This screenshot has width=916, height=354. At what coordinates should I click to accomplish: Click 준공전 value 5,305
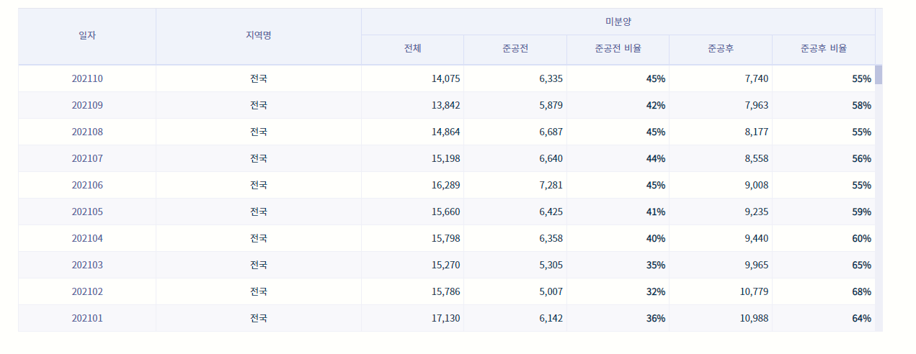pyautogui.click(x=551, y=265)
